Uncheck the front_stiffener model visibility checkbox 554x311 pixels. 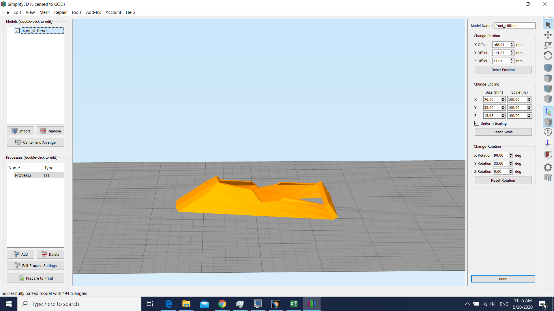pos(17,31)
